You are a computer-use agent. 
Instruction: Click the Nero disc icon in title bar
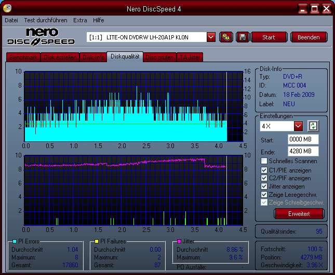tap(7, 8)
